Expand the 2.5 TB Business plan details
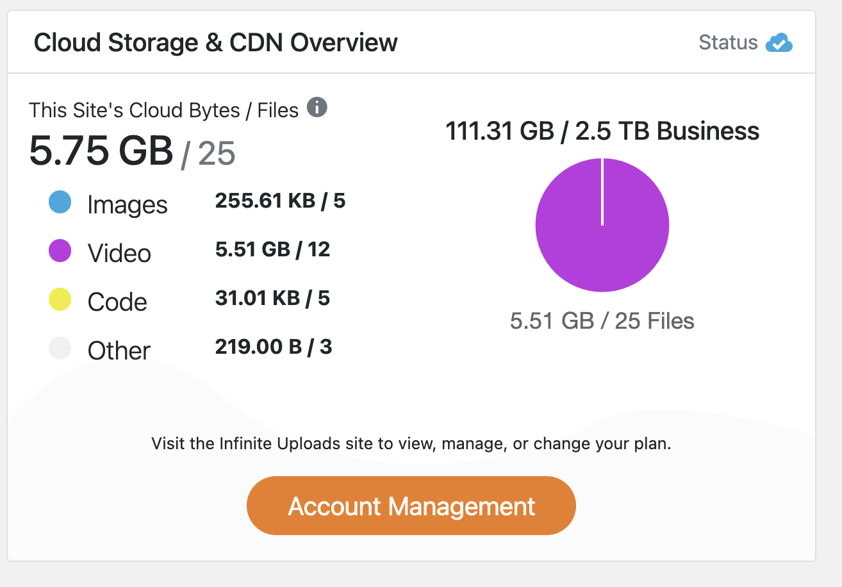The height and width of the screenshot is (587, 842). (602, 131)
